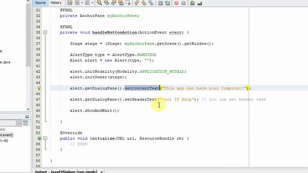
Task: Click the @Override annotation on line 53
Action: click(x=71, y=133)
